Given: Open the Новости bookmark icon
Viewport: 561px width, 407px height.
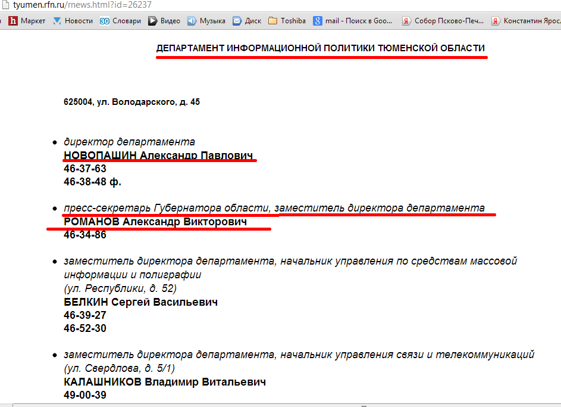Looking at the screenshot, I should click(57, 21).
